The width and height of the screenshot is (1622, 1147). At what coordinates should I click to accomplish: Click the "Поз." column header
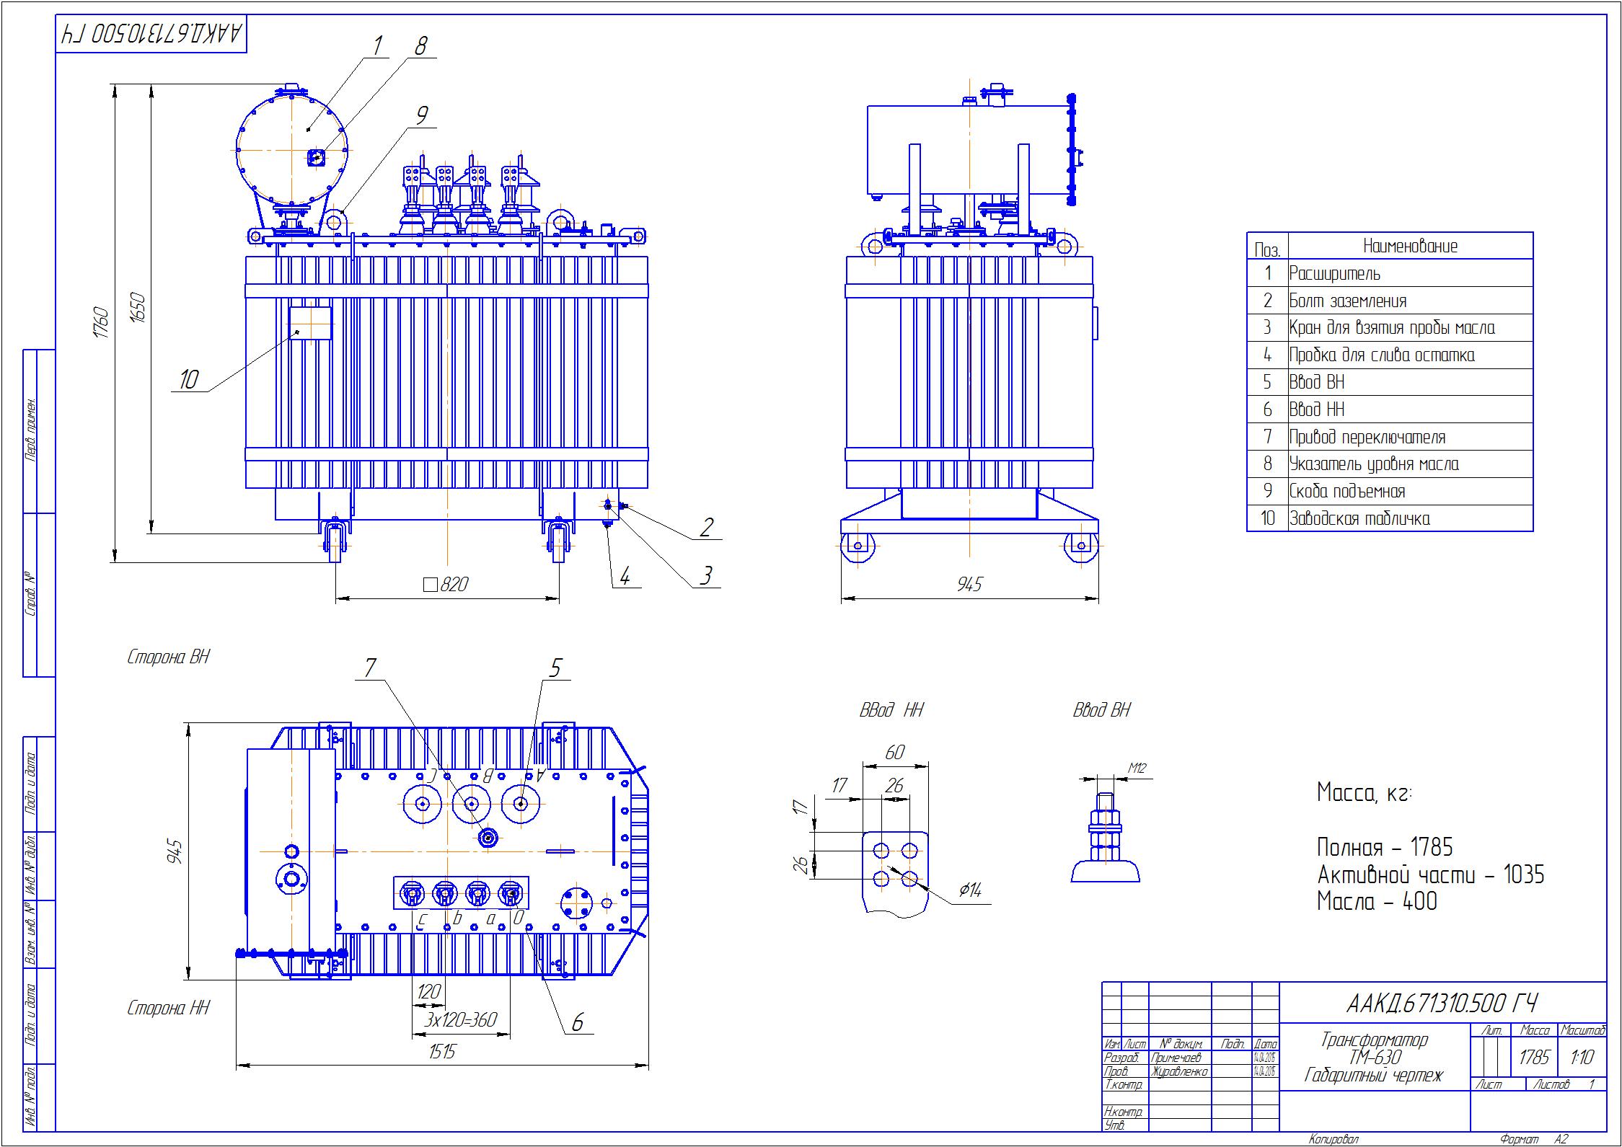pos(1267,250)
